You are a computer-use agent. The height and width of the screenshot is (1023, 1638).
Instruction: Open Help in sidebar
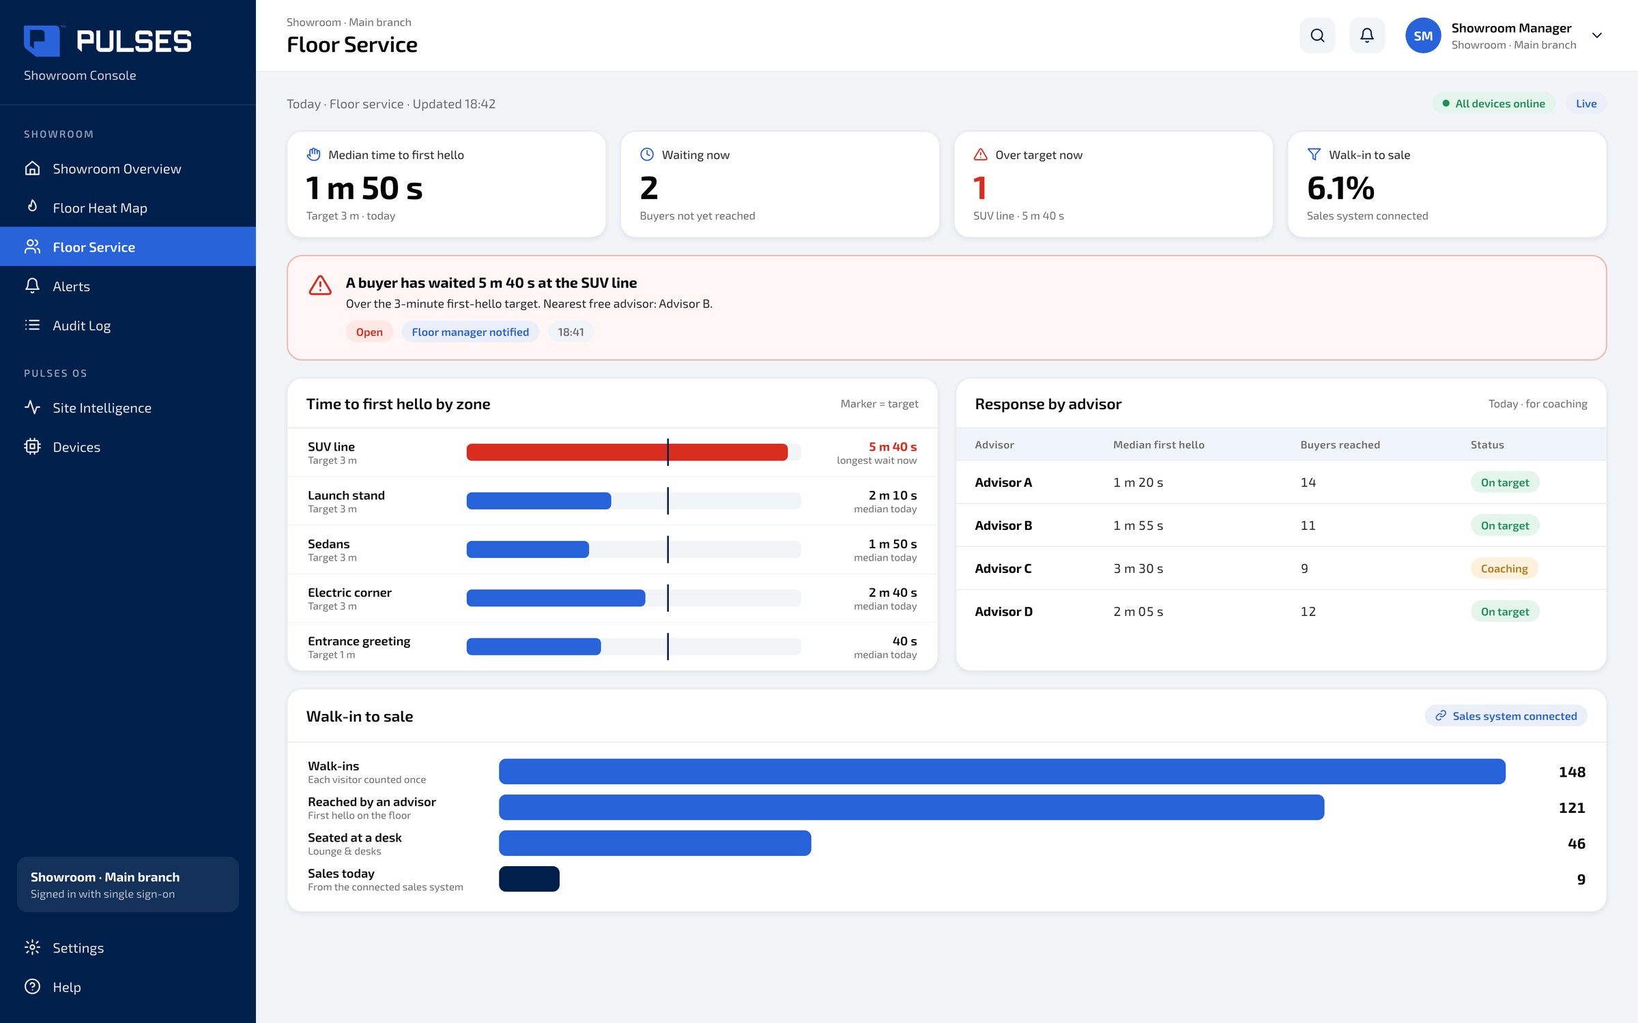tap(128, 987)
